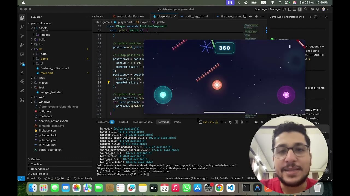
Task: Click the Ln 94, Col 40 status item
Action: (x=219, y=179)
